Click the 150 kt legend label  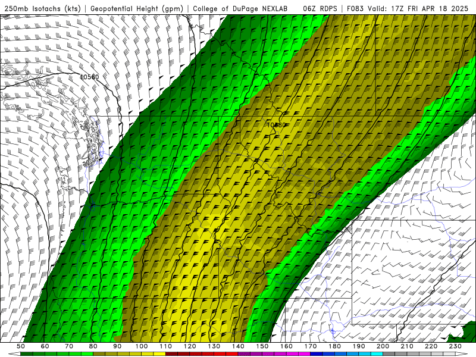tap(262, 346)
